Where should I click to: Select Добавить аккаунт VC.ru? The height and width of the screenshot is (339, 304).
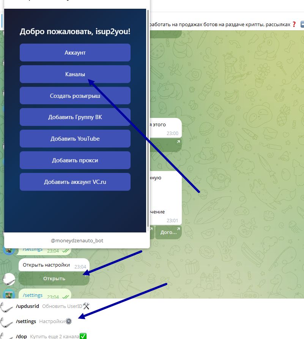pyautogui.click(x=75, y=182)
